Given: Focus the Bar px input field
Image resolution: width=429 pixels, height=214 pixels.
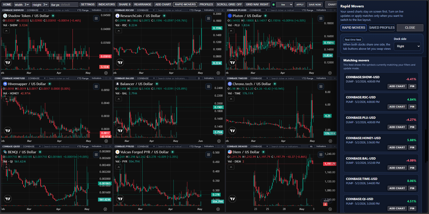Looking at the screenshot, I should point(64,5).
